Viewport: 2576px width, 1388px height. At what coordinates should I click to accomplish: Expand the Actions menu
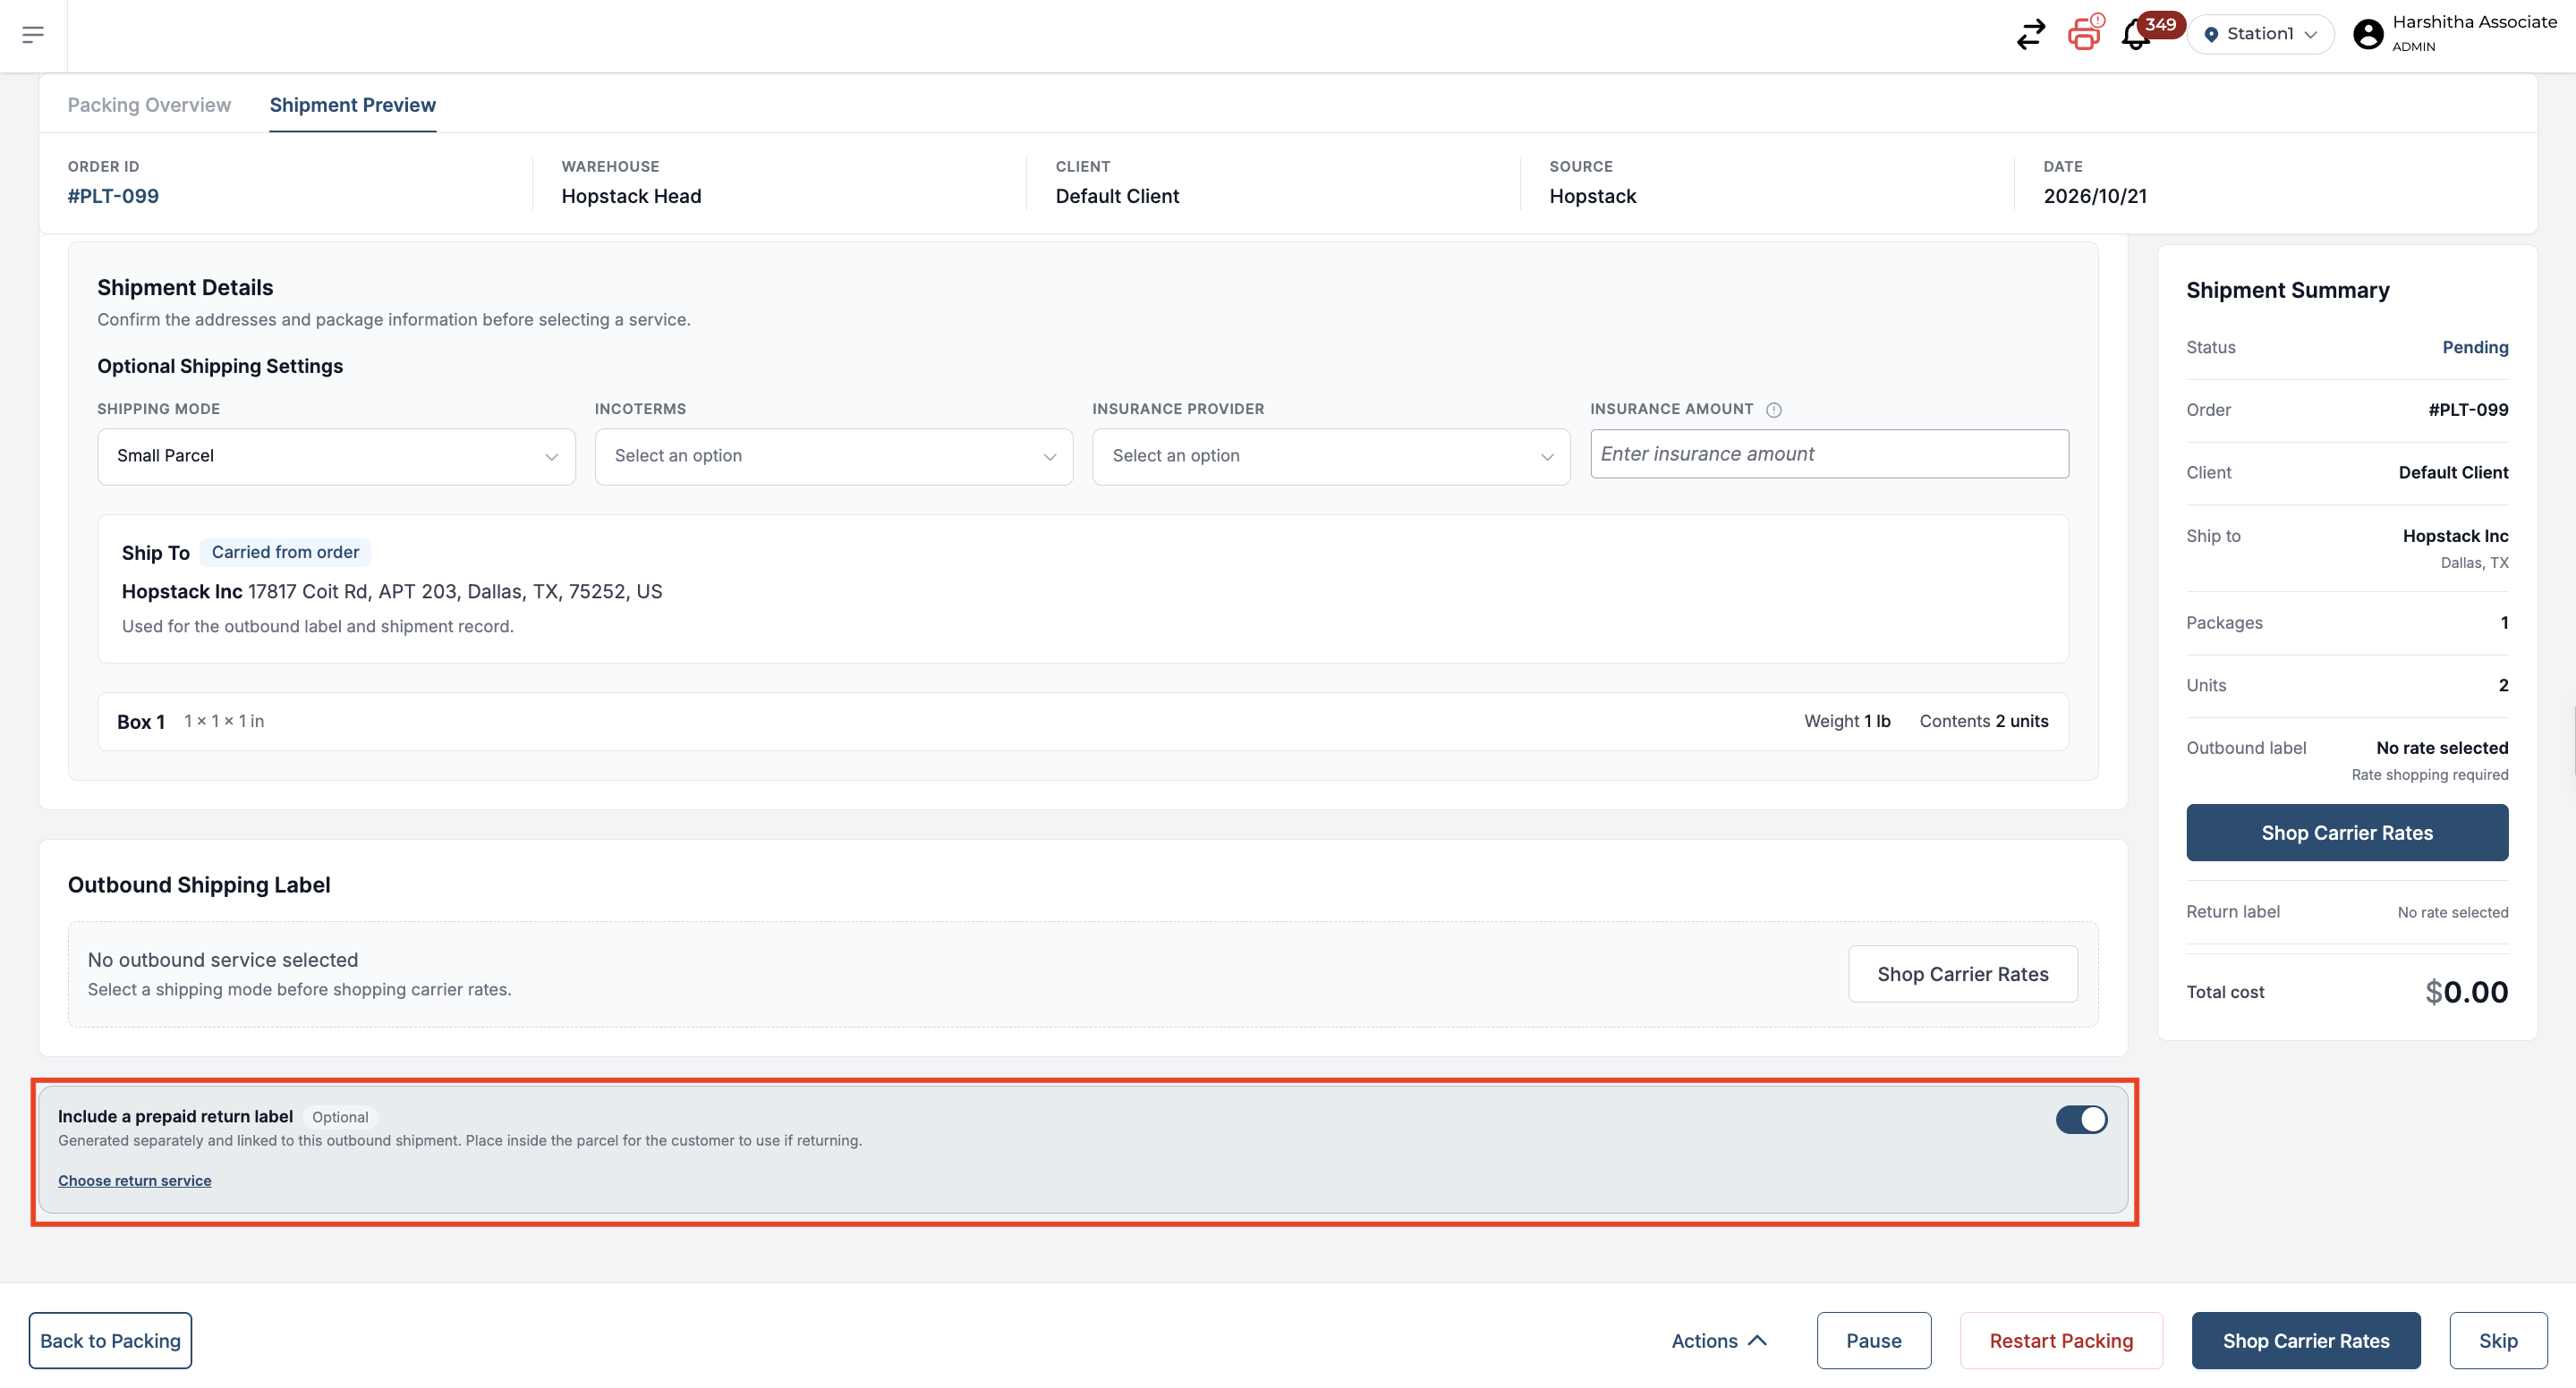(x=1718, y=1341)
